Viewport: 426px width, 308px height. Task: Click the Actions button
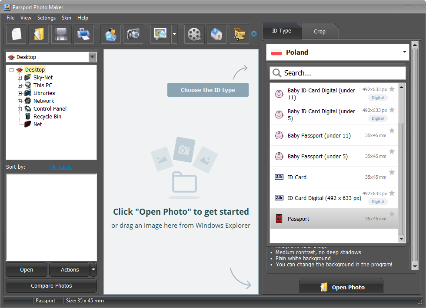tap(70, 269)
